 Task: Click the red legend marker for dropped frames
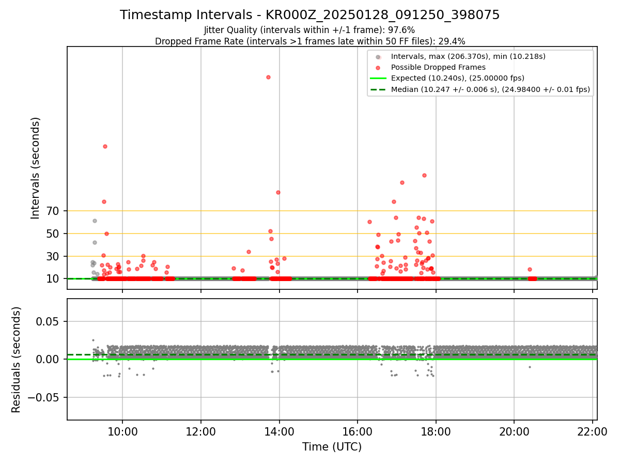point(378,68)
